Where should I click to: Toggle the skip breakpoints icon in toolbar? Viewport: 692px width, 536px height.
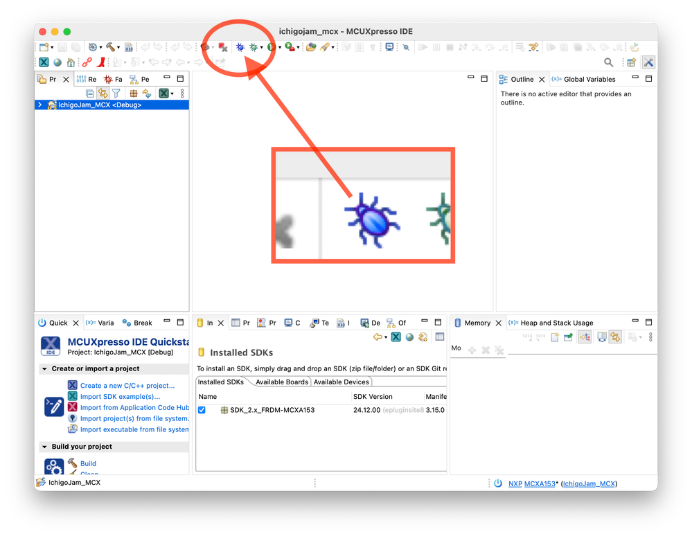(406, 47)
